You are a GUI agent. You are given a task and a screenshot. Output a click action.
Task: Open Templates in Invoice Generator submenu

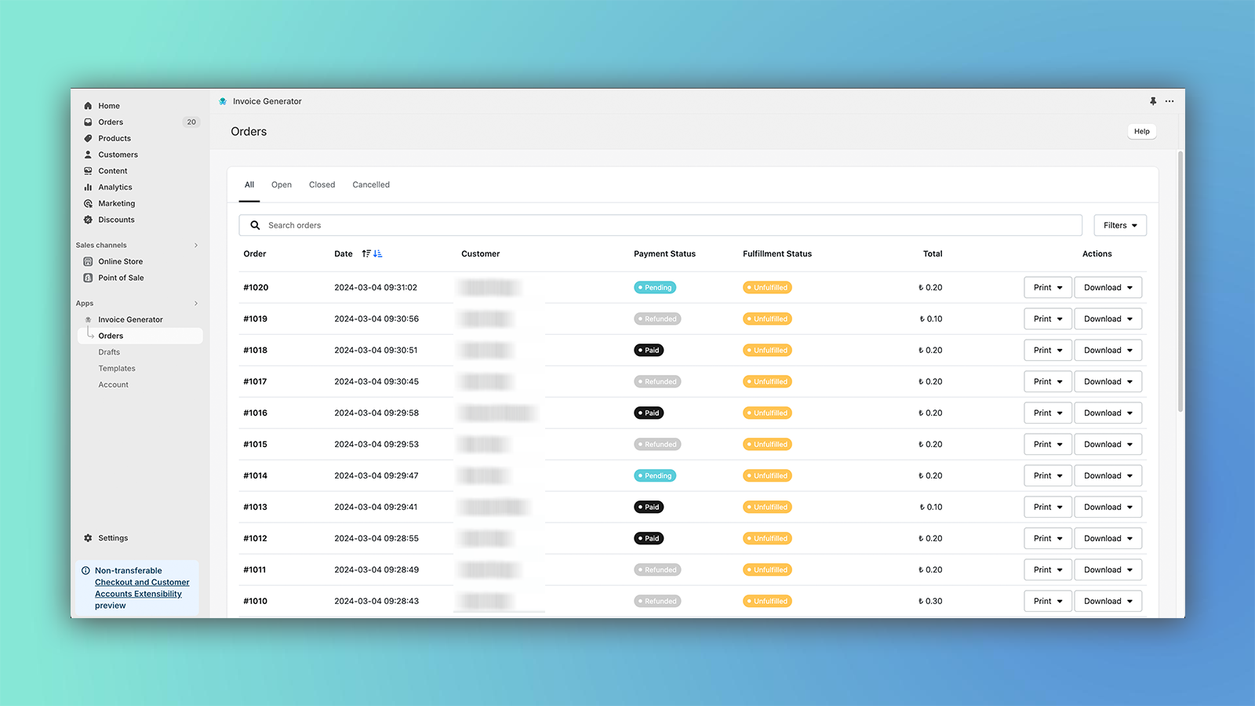point(117,369)
